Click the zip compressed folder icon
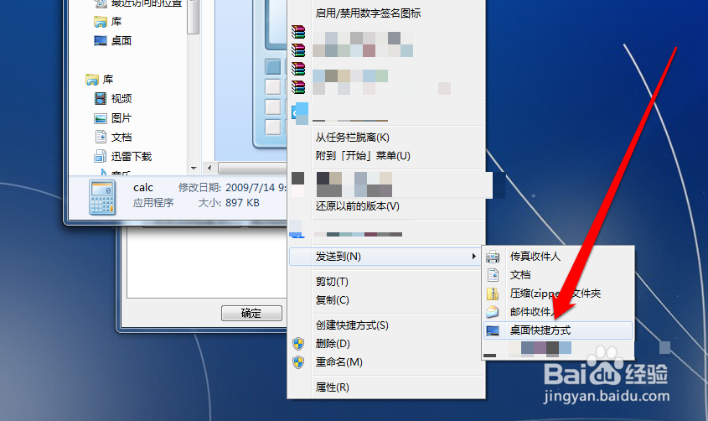Screen dimensions: 708x421 click(x=493, y=294)
